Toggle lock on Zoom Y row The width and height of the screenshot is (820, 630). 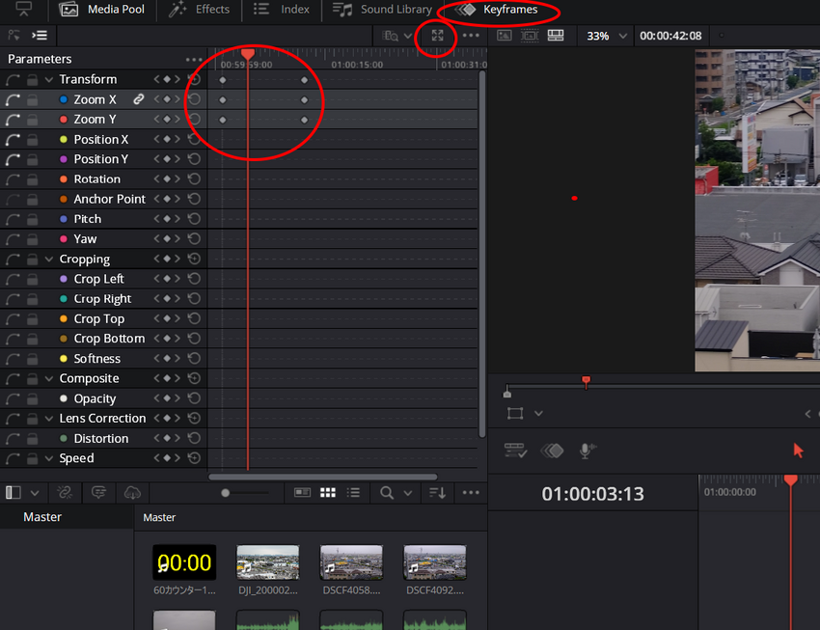click(x=33, y=120)
